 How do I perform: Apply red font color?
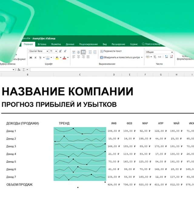coord(64,57)
